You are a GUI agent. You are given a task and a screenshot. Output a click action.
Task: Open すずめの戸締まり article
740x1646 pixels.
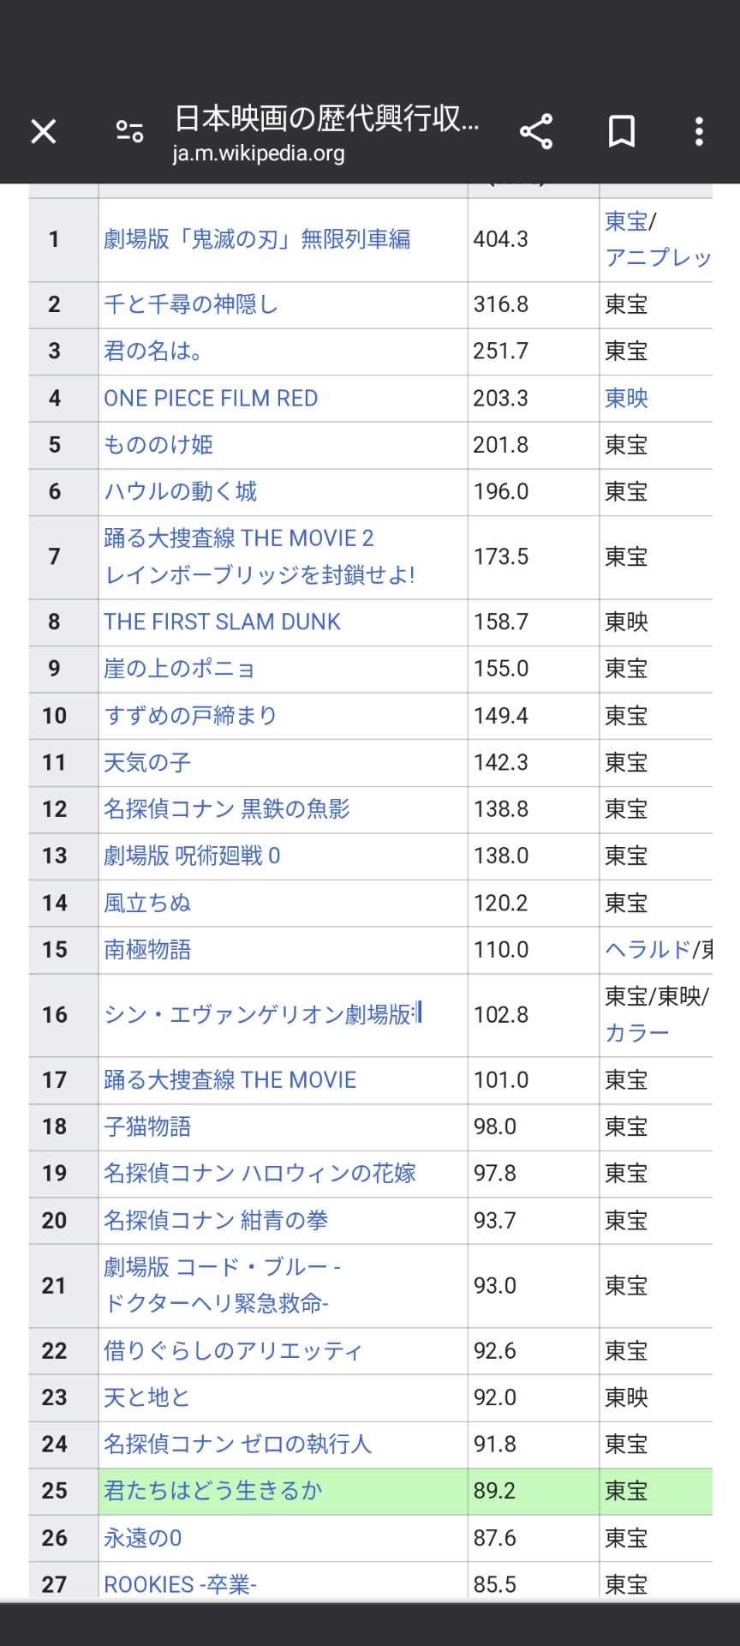coord(191,716)
